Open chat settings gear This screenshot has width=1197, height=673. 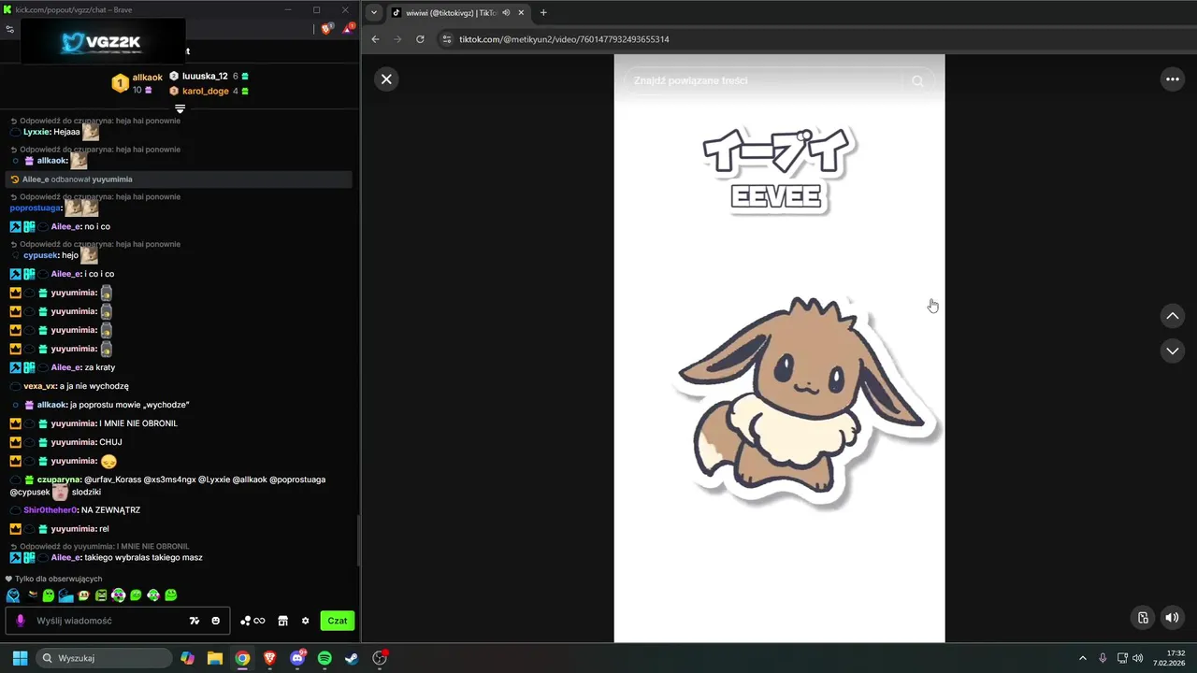tap(305, 621)
